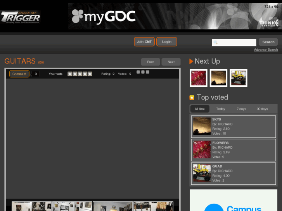Image resolution: width=282 pixels, height=211 pixels.
Task: Click the SKYS title text
Action: pyautogui.click(x=216, y=119)
